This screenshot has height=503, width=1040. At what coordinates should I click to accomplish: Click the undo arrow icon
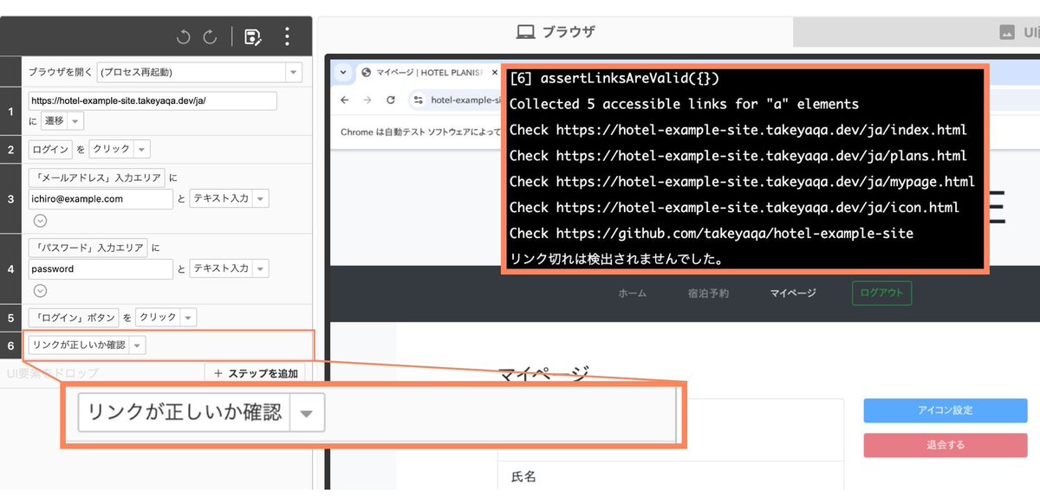tap(183, 35)
